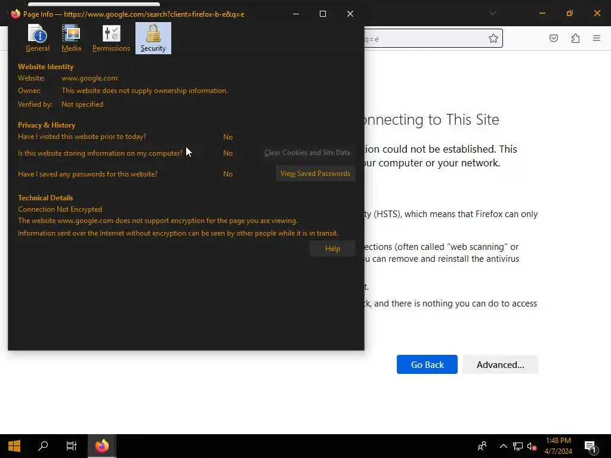Open Advanced... options on error page
Screen dimensions: 611x458
point(501,364)
